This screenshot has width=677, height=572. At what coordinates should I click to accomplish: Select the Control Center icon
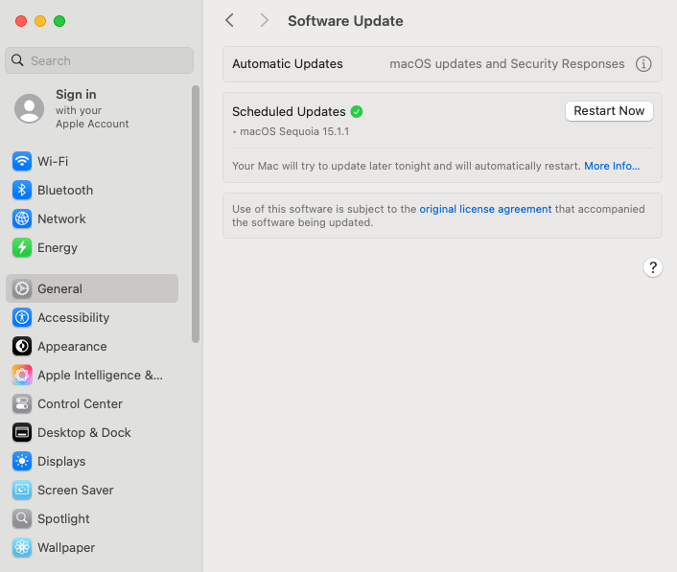pos(22,403)
